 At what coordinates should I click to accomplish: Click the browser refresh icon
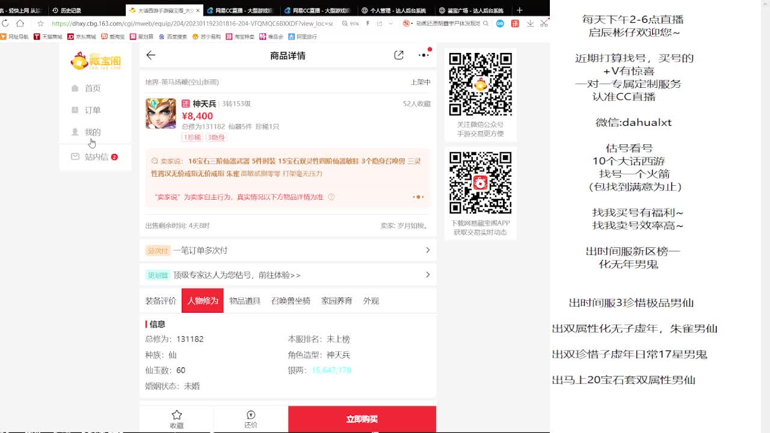coord(5,23)
